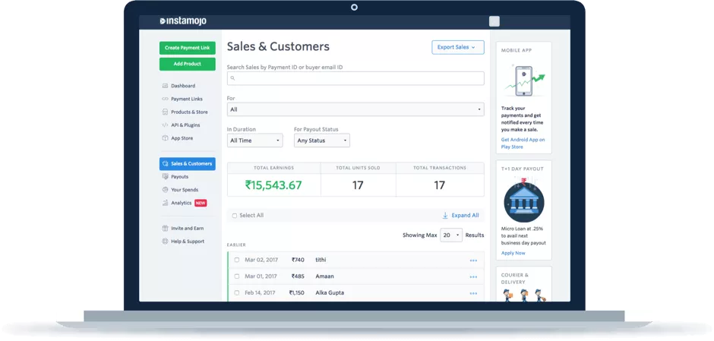Open Help & Support in the sidebar
The width and height of the screenshot is (714, 341).
[x=188, y=242]
